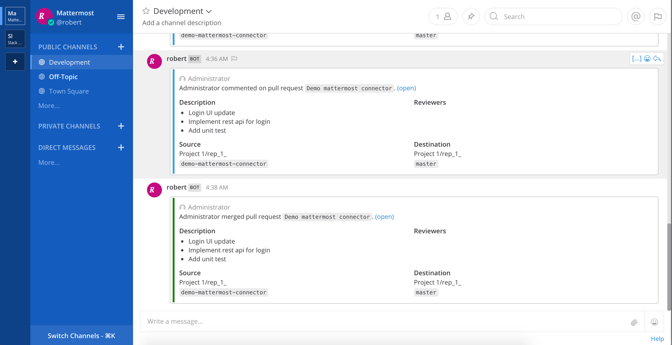672x345 pixels.
Task: Click the 4:36 AM timestamp
Action: click(217, 59)
